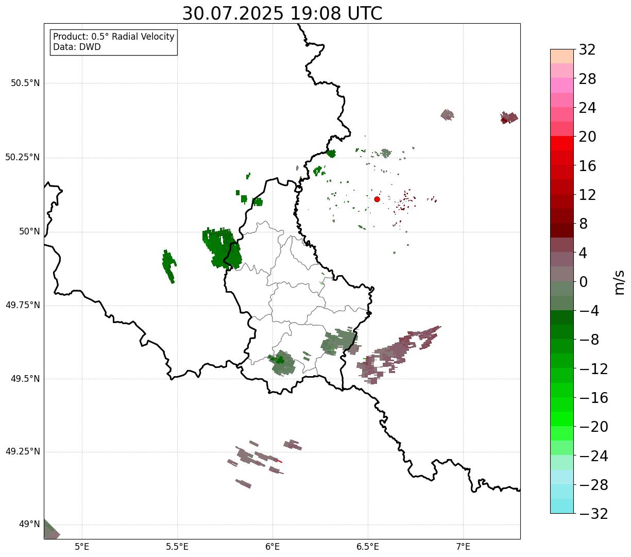Click the 5°E longitude label
Viewport: 631px width, 557px height.
82,547
